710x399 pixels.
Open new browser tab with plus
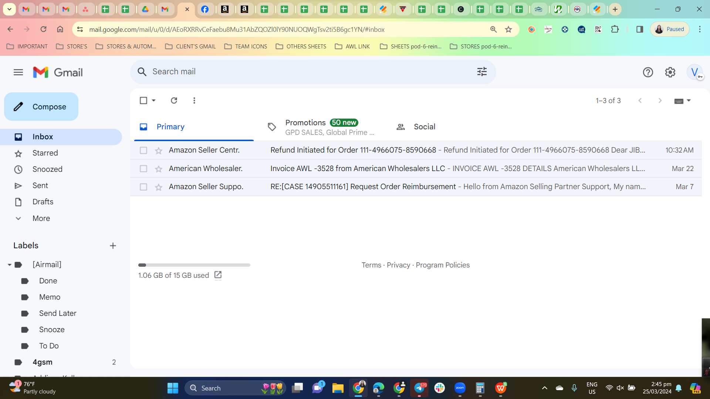point(615,9)
